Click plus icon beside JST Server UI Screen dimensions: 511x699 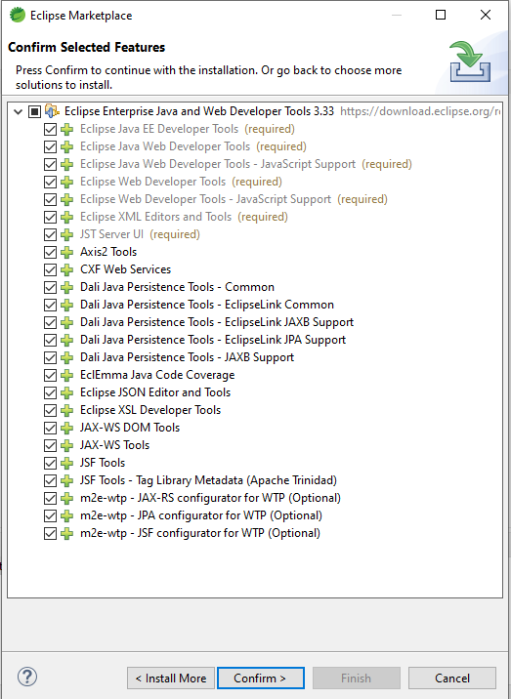(x=67, y=234)
